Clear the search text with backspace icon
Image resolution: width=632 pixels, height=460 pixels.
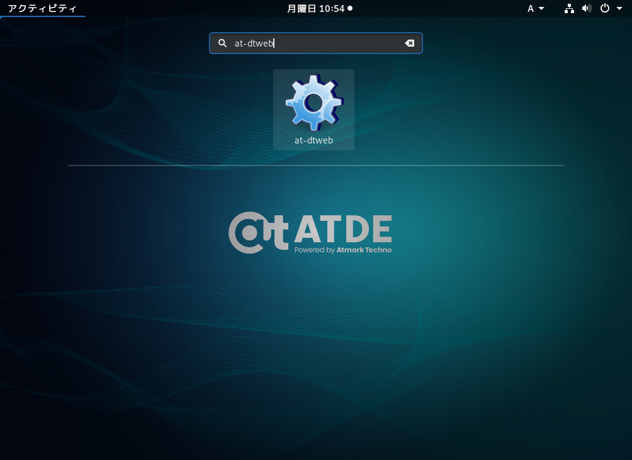(409, 43)
